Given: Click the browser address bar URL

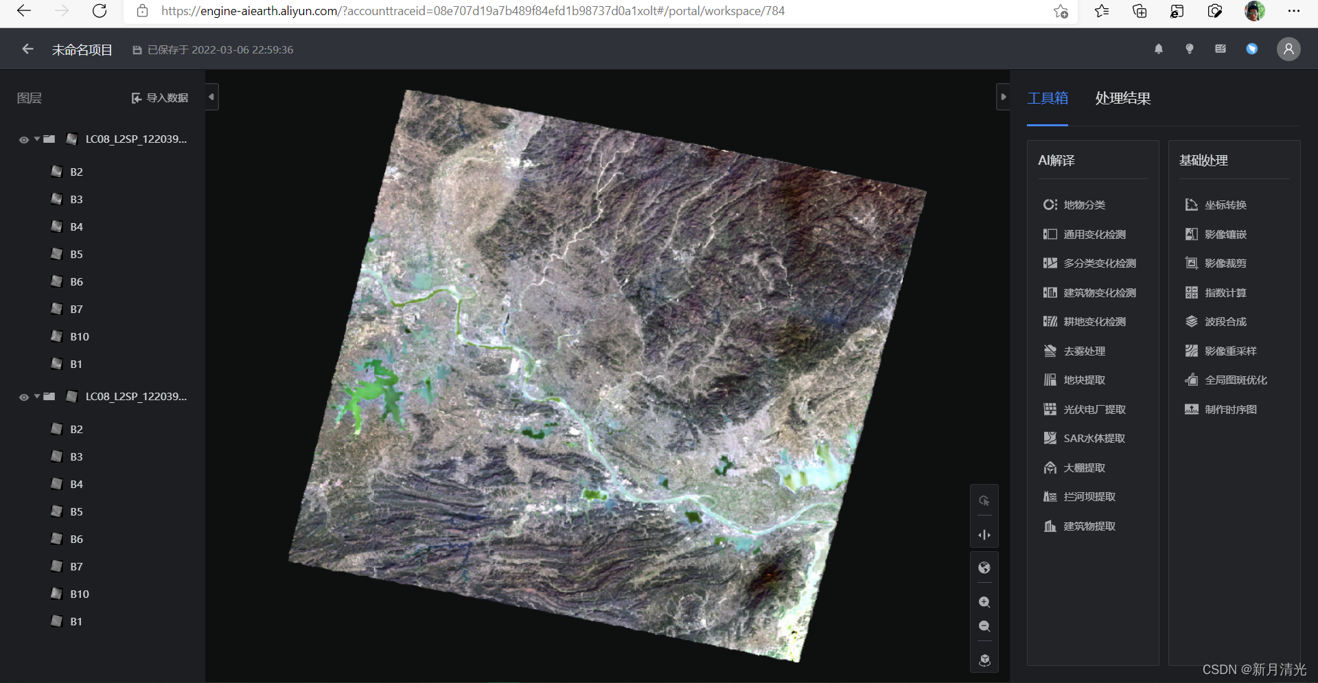Looking at the screenshot, I should point(473,11).
